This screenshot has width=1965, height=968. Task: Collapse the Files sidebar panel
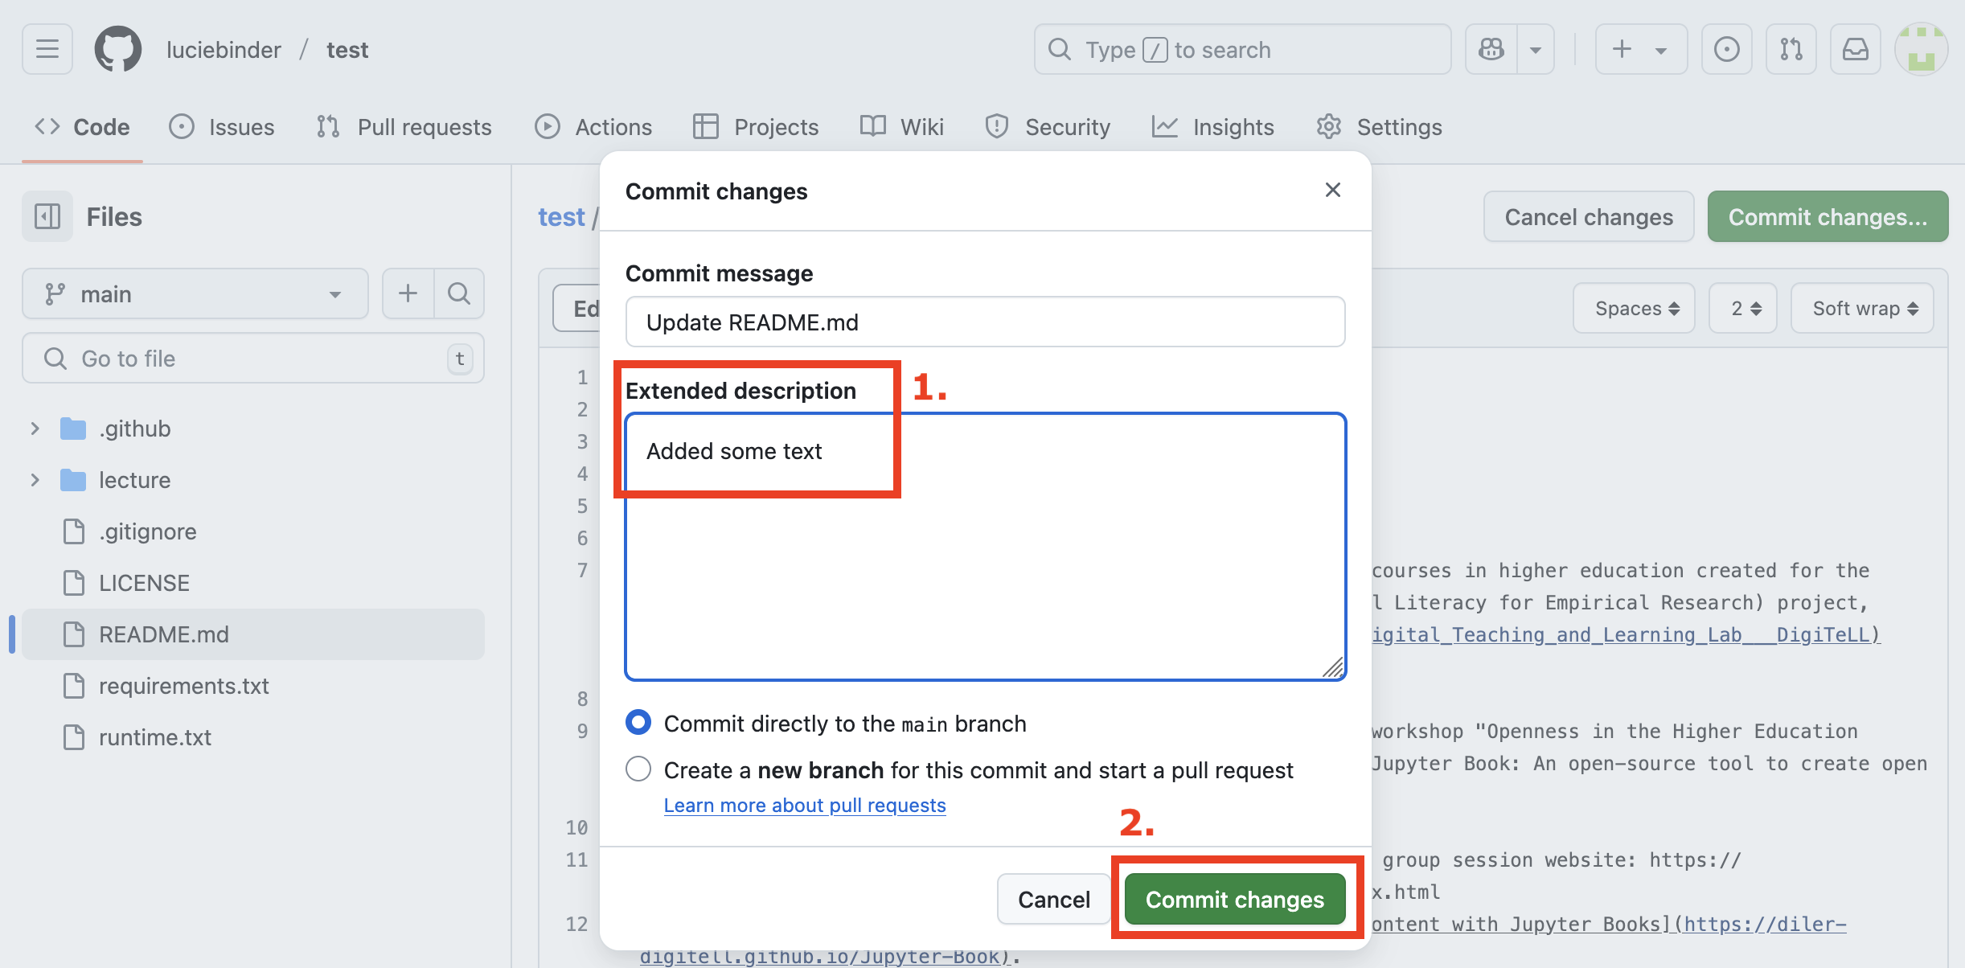[x=47, y=215]
